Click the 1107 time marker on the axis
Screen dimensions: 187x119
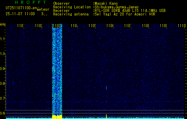click(128, 26)
